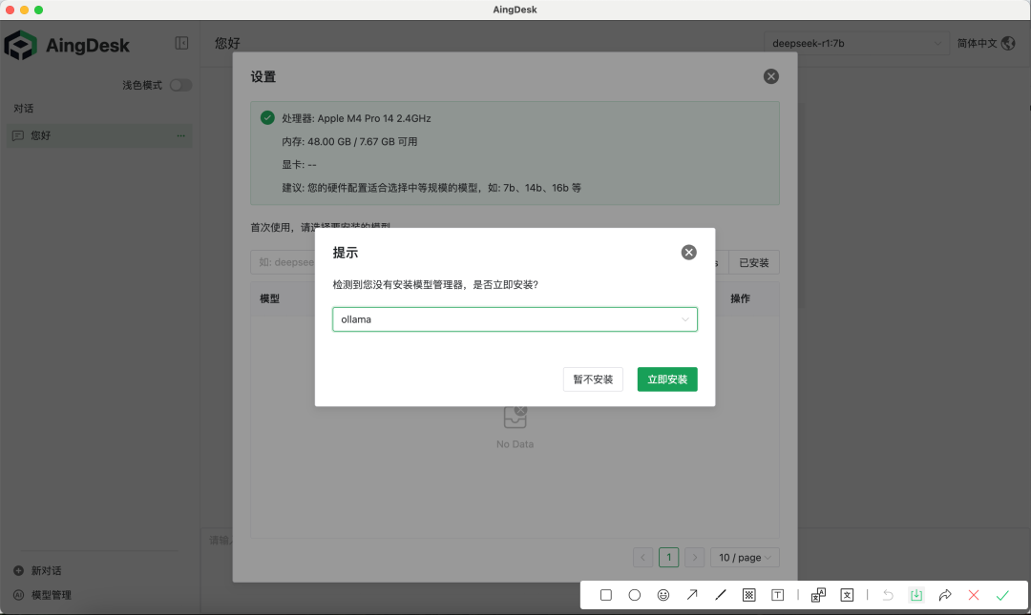This screenshot has height=615, width=1031.
Task: Undo last annotation in screenshot toolbar
Action: tap(889, 595)
